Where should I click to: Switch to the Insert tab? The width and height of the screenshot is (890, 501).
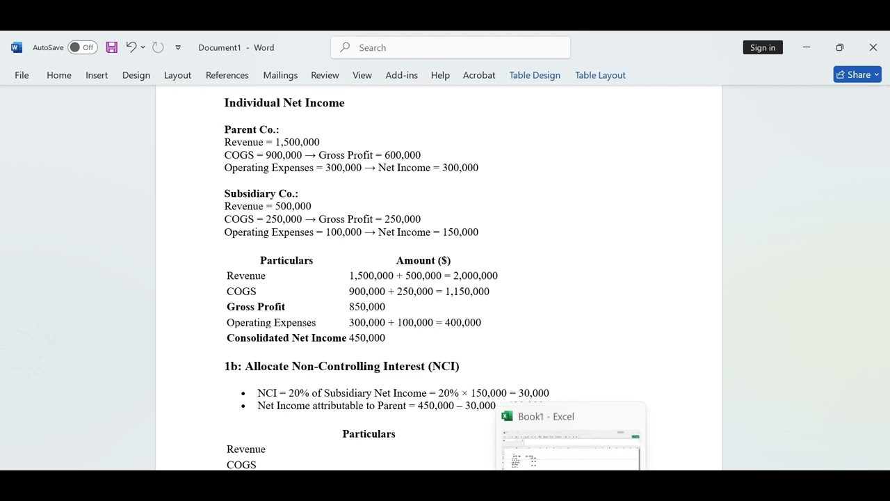(97, 75)
